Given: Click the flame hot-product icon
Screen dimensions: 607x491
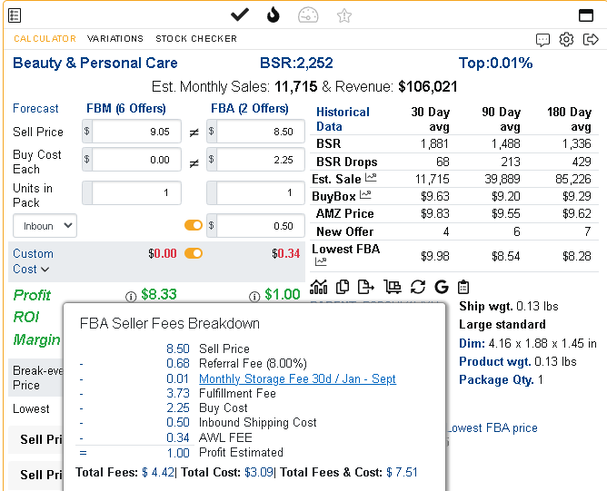Looking at the screenshot, I should click(273, 15).
